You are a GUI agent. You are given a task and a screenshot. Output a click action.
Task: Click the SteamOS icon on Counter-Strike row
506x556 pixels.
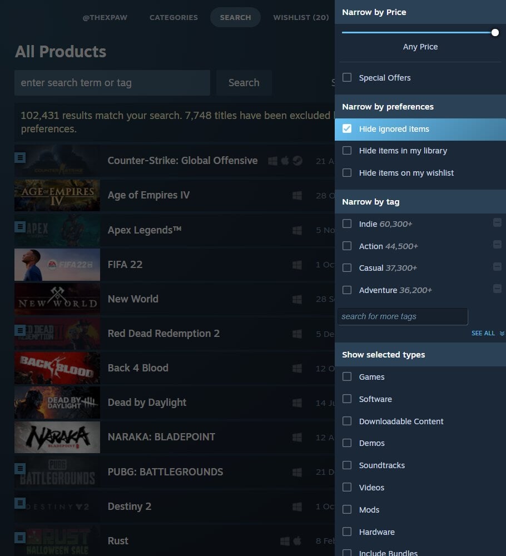click(x=297, y=161)
